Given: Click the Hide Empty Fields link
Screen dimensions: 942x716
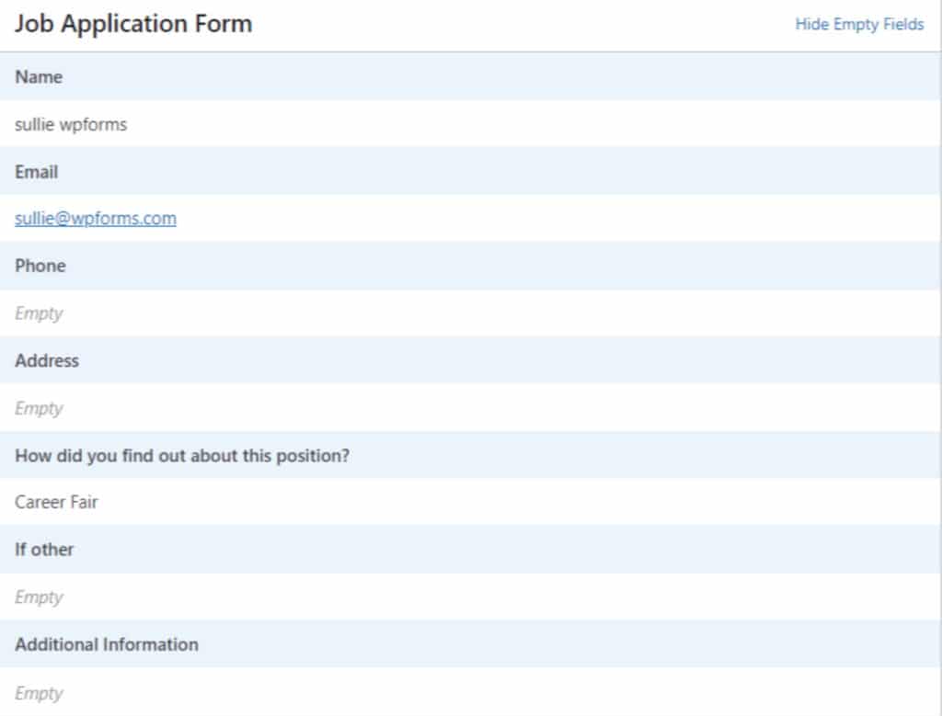Looking at the screenshot, I should (859, 24).
